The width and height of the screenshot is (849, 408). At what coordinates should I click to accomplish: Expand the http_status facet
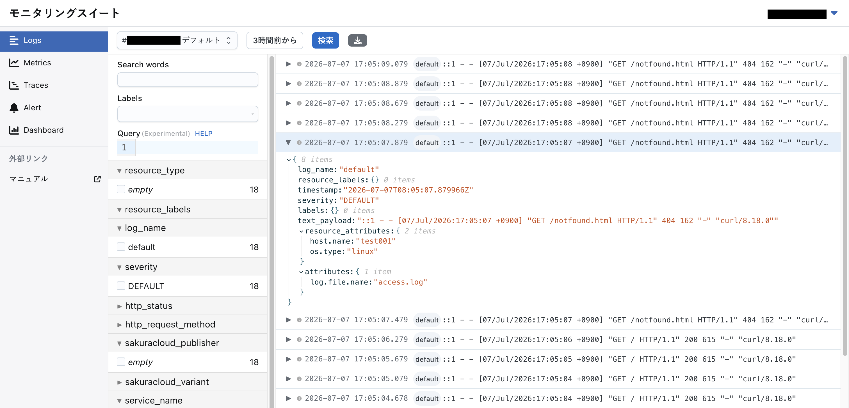(119, 306)
